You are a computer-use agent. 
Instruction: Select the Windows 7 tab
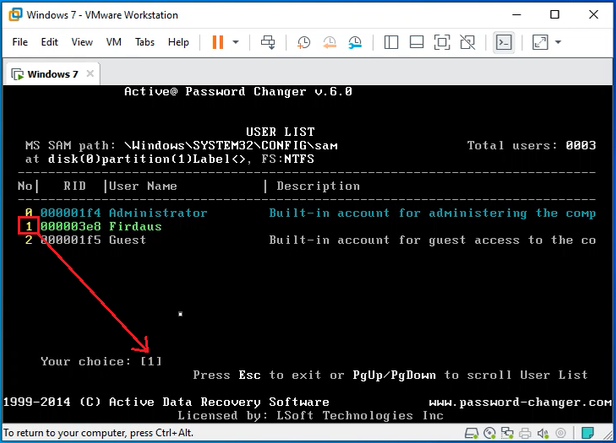[52, 73]
